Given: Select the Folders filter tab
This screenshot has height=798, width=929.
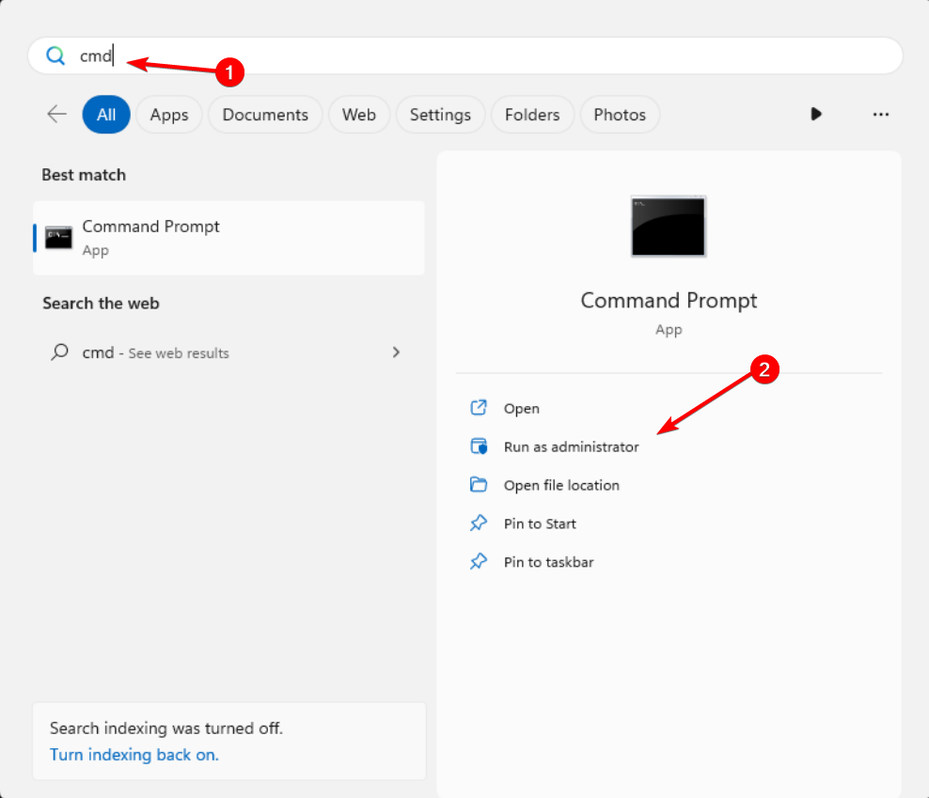Looking at the screenshot, I should coord(532,115).
